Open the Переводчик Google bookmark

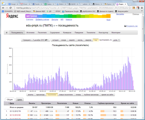coord(70,11)
